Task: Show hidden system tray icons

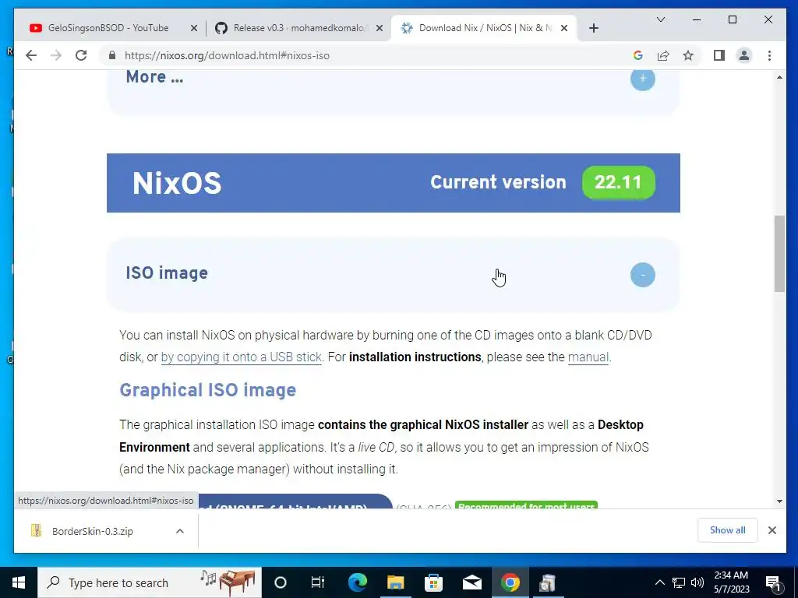Action: (659, 582)
